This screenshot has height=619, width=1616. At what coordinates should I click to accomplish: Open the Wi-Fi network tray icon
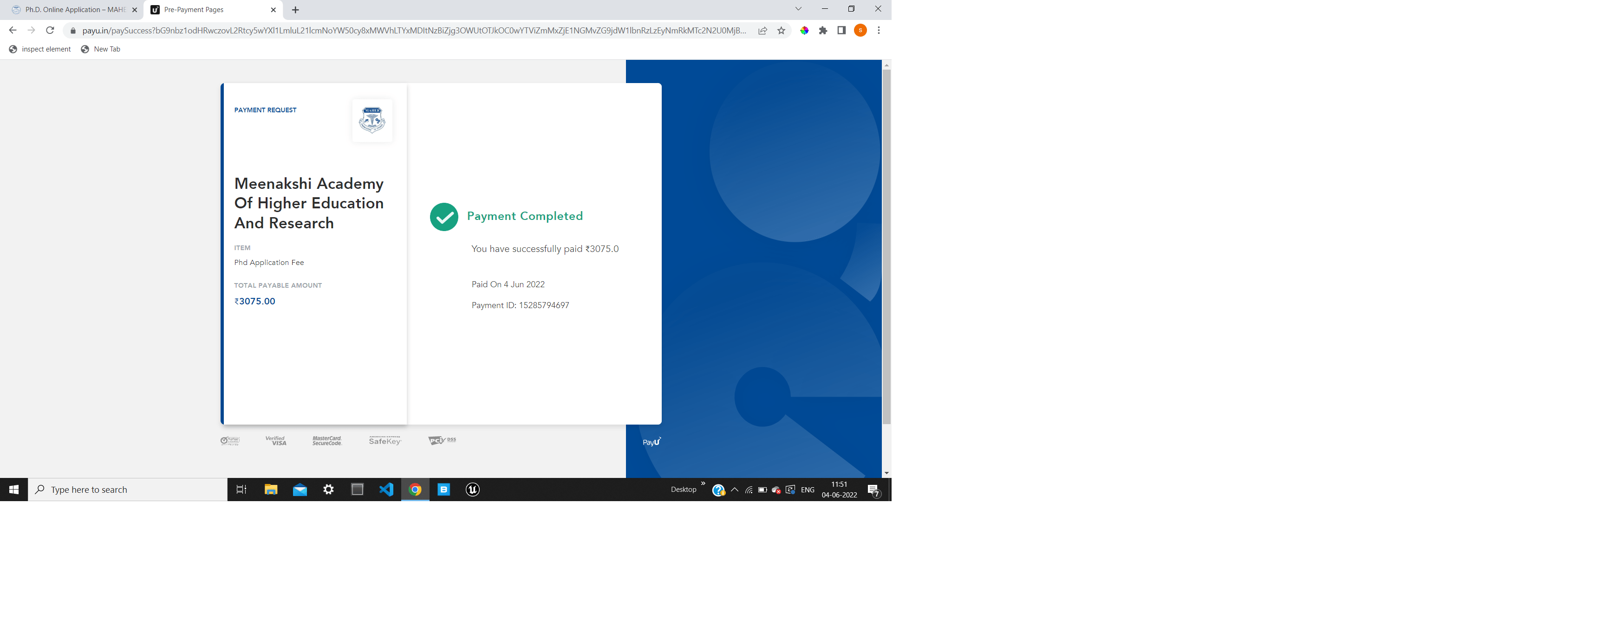(x=749, y=490)
